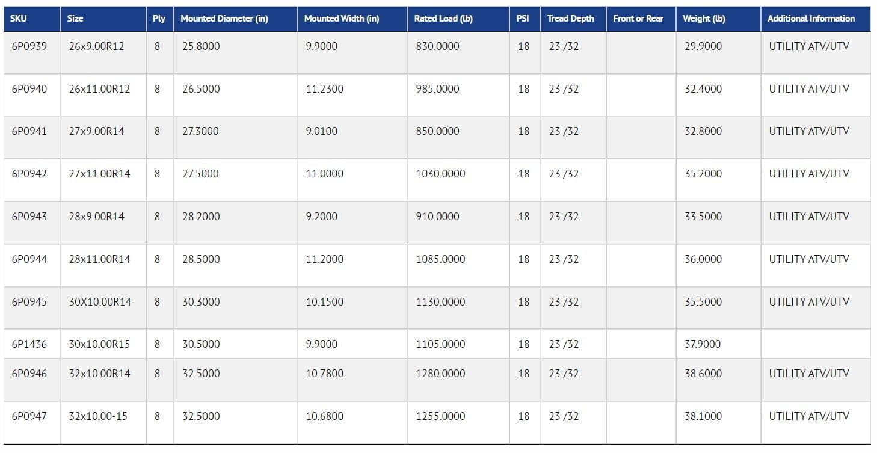
Task: Click mounted diameter 27.3000
Action: pyautogui.click(x=201, y=131)
